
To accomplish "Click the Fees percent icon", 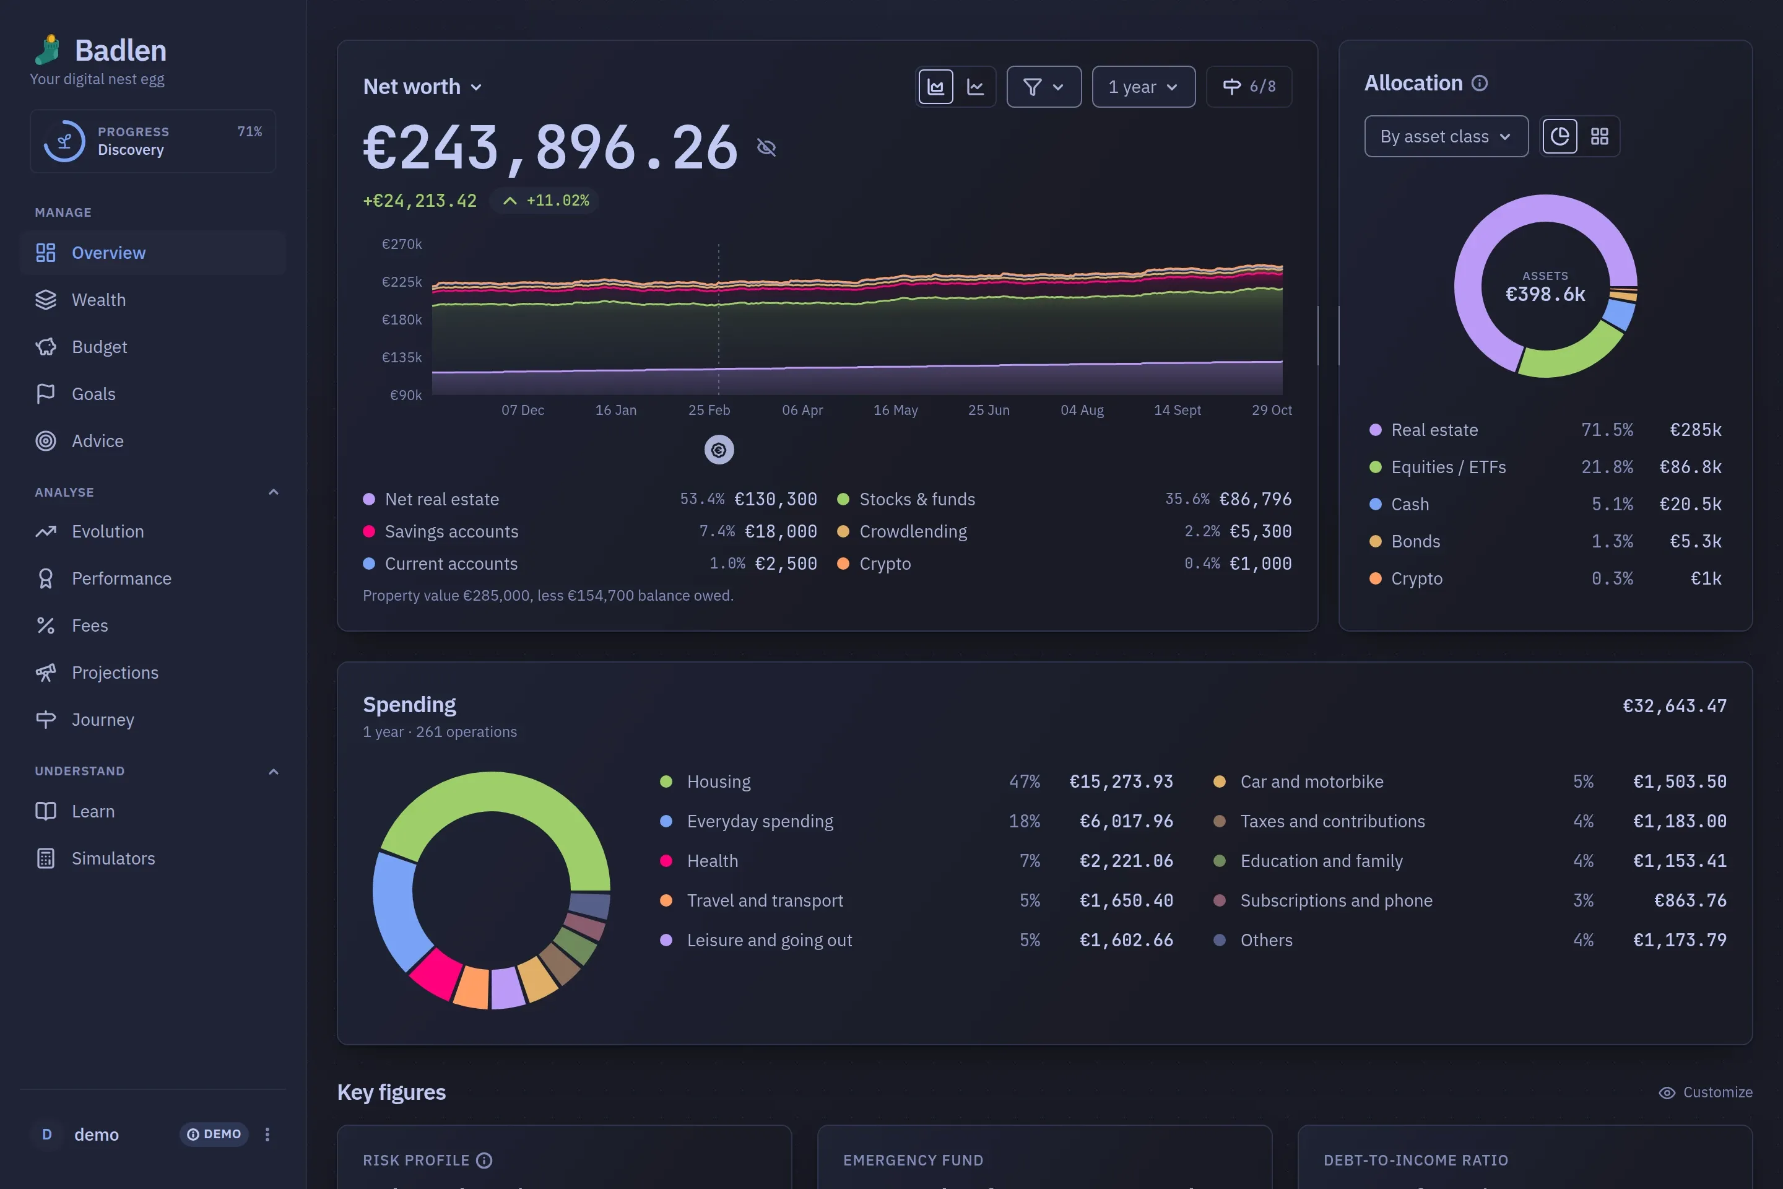I will [45, 625].
